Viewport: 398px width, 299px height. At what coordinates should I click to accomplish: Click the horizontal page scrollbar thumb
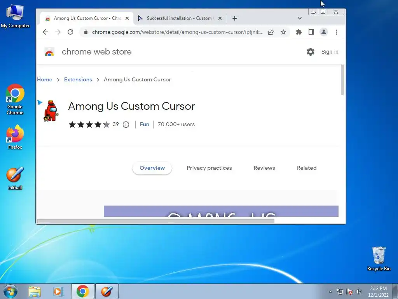155,221
